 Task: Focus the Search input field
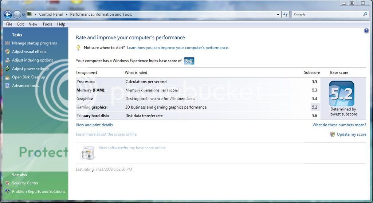(327, 15)
